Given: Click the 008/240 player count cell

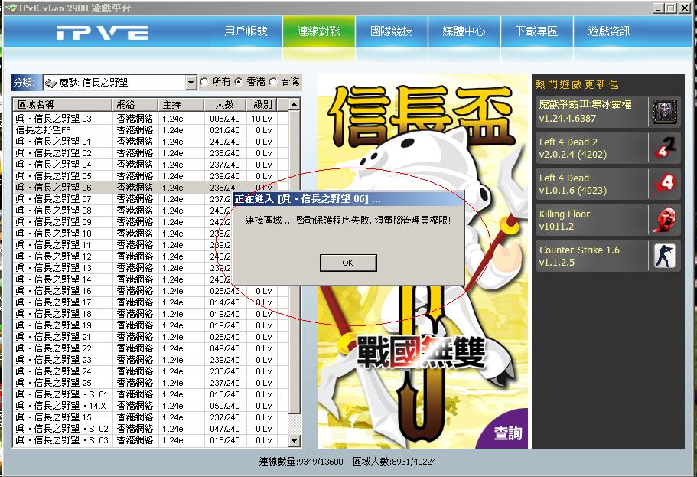Looking at the screenshot, I should [x=225, y=119].
